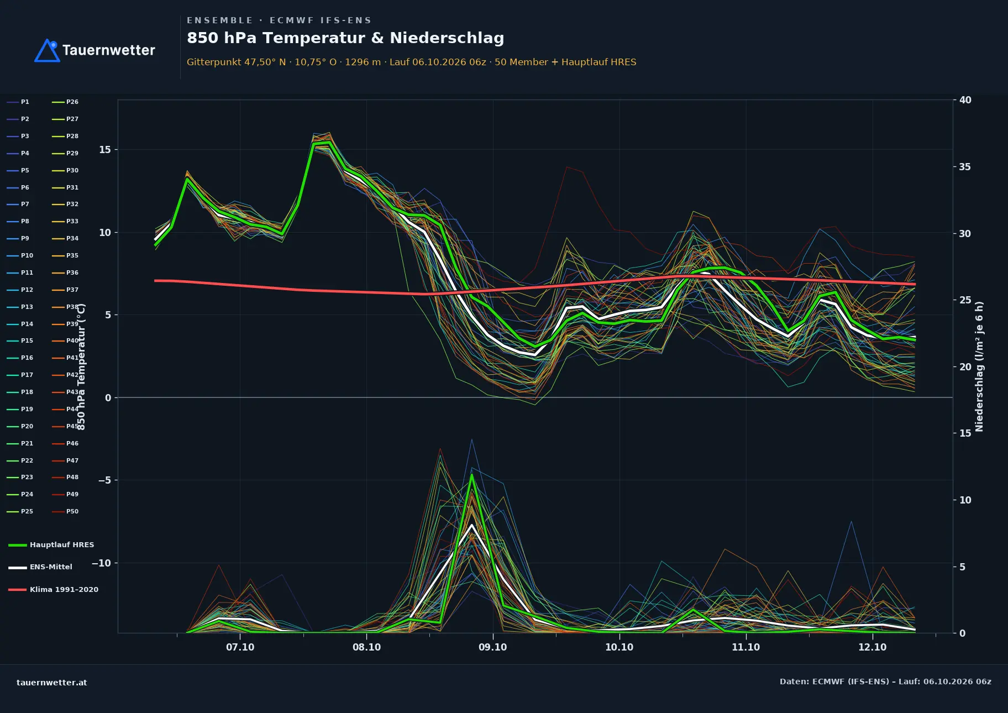This screenshot has width=1008, height=713.
Task: Click the 'Klima 1991–2020' legend label
Action: [64, 590]
